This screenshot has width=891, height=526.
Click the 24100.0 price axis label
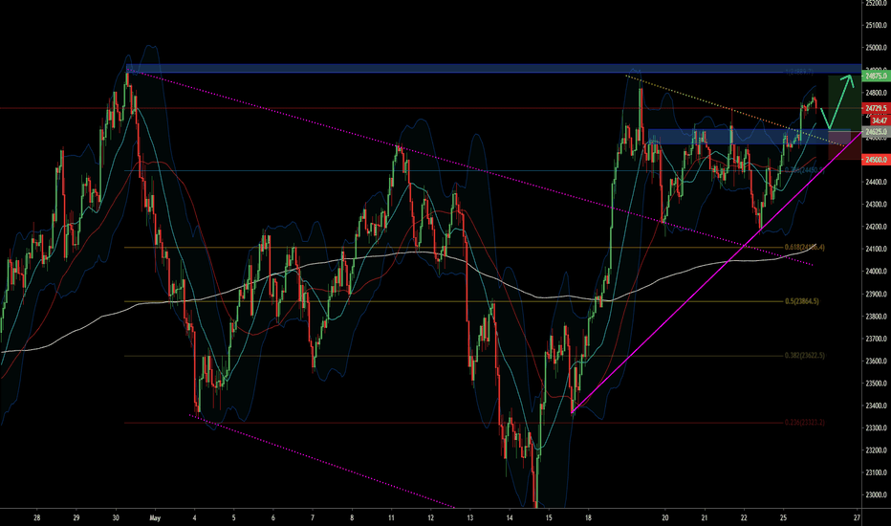[877, 249]
